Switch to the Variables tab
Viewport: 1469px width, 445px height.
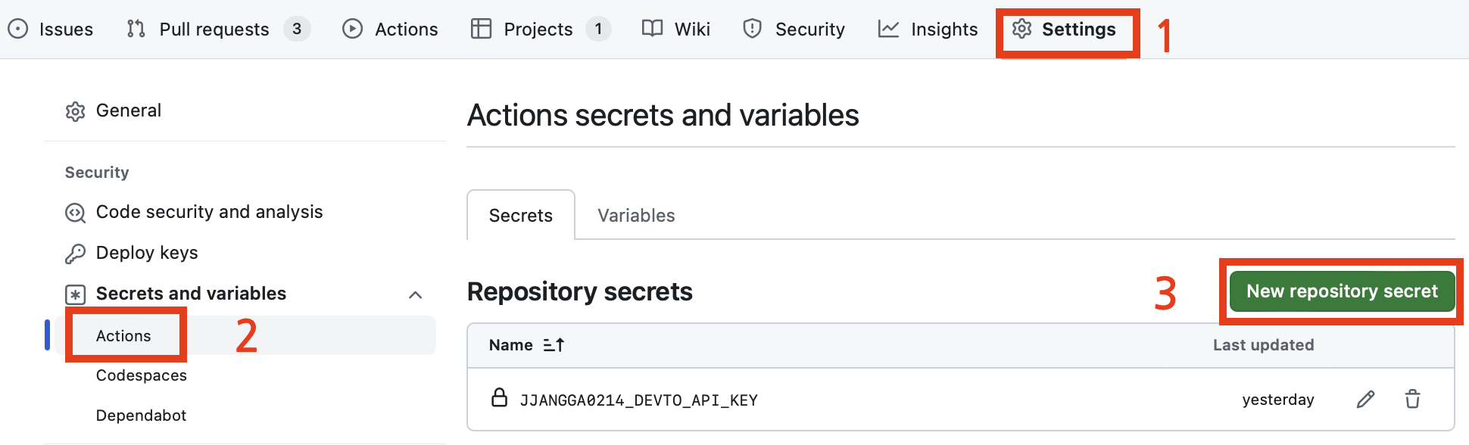pos(636,216)
